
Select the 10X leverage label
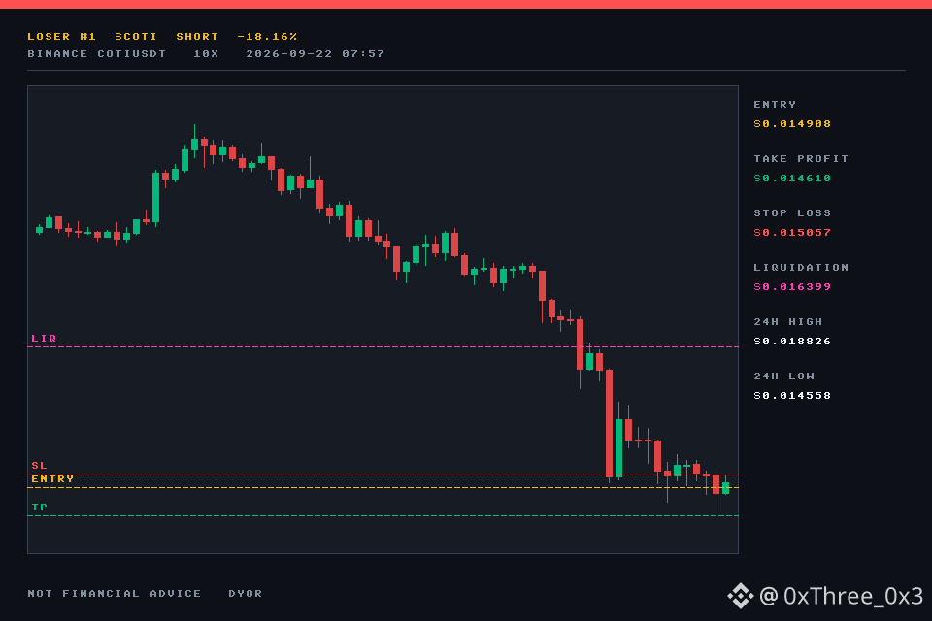coord(206,54)
